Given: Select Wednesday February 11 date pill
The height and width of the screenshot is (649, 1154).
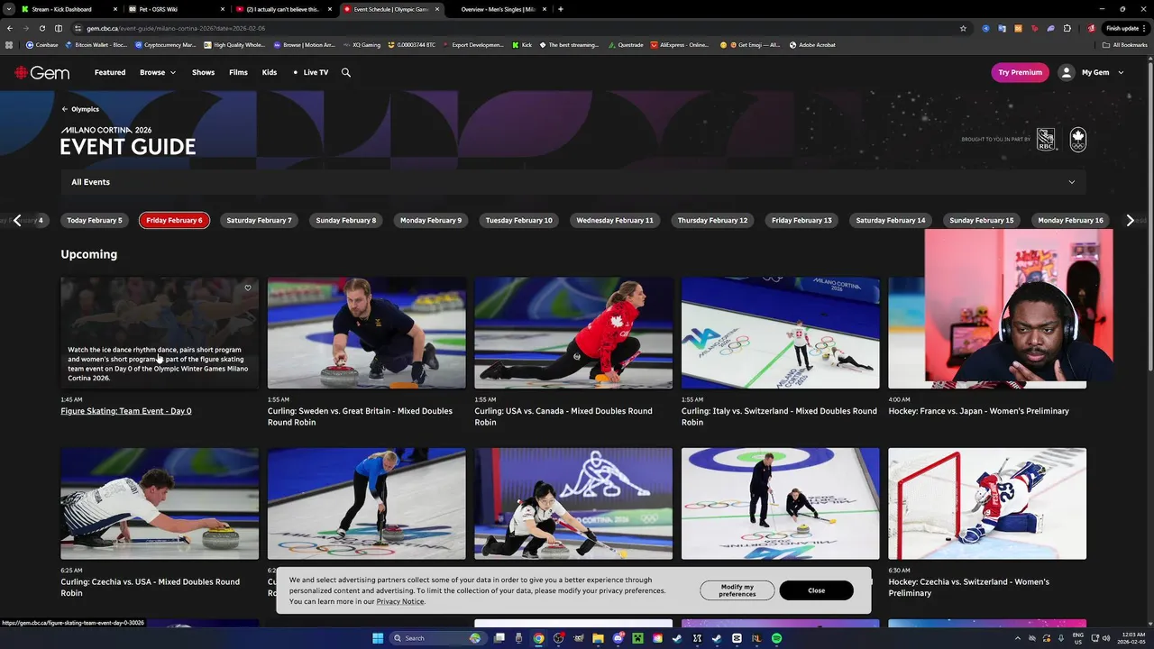Looking at the screenshot, I should [615, 220].
